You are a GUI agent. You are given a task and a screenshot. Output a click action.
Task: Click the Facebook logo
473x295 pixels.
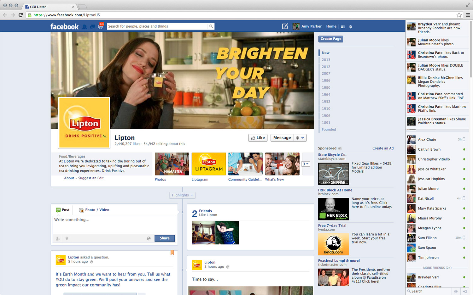65,26
